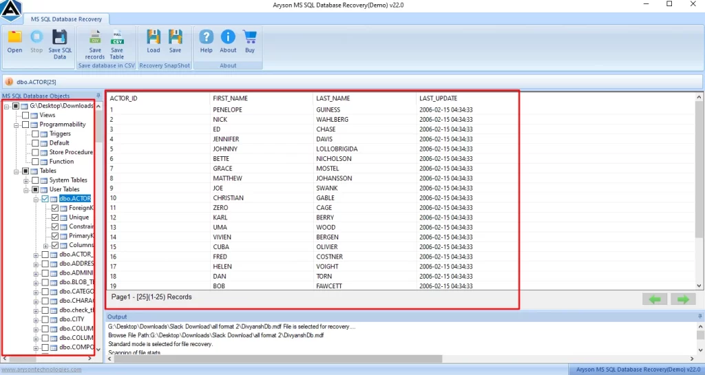Click Page1 - [25](1-25) Records text
The image size is (705, 375).
151,297
